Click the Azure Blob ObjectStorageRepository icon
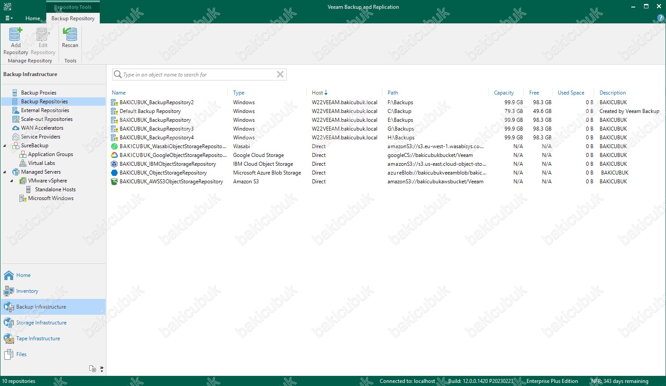This screenshot has width=666, height=386. (114, 173)
